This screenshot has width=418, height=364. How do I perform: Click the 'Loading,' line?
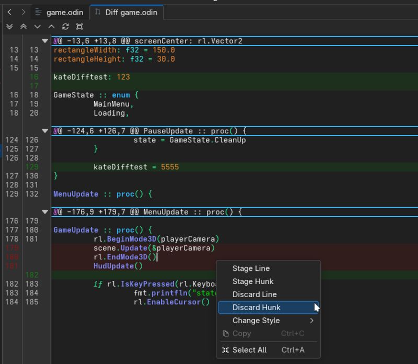[x=111, y=113]
